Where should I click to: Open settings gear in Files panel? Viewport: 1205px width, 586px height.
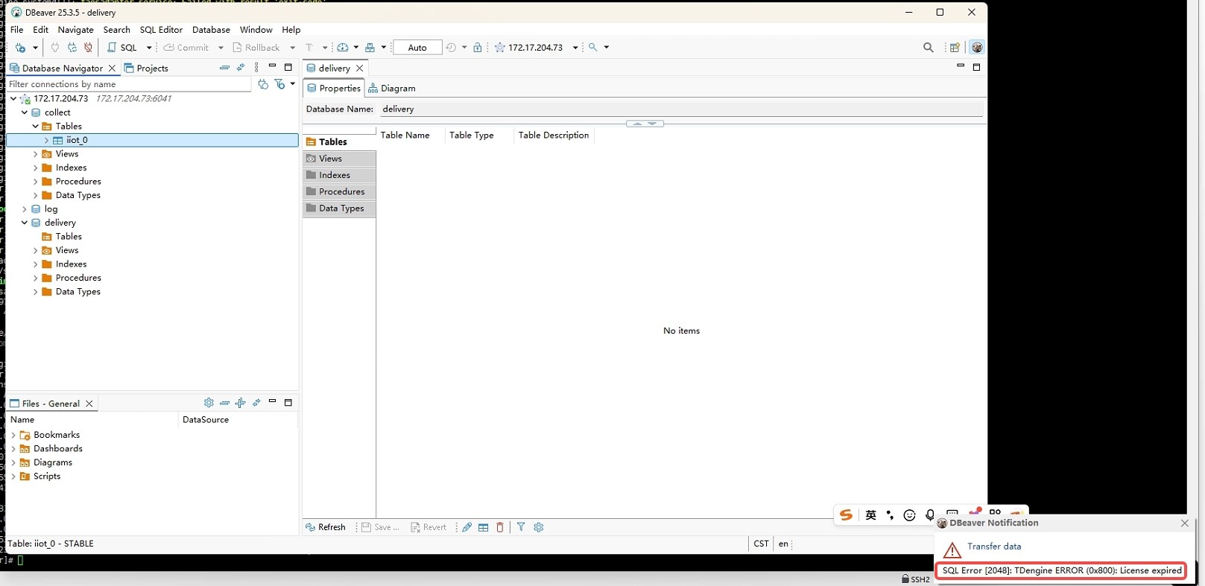pos(209,403)
